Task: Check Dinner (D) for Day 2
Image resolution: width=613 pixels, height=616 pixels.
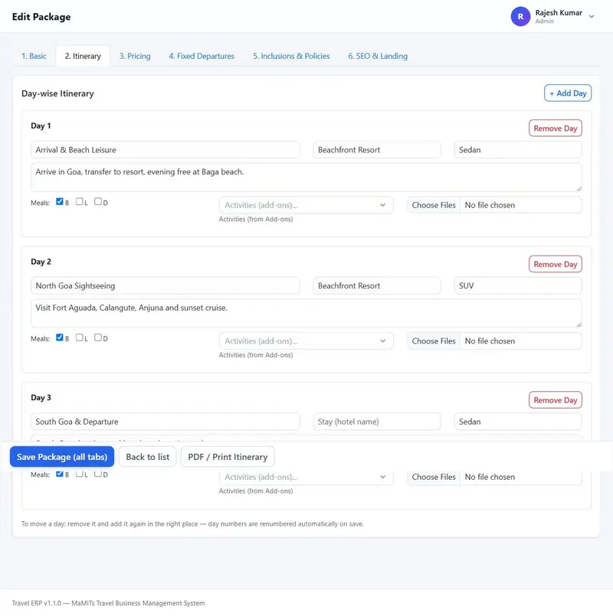Action: [x=98, y=337]
